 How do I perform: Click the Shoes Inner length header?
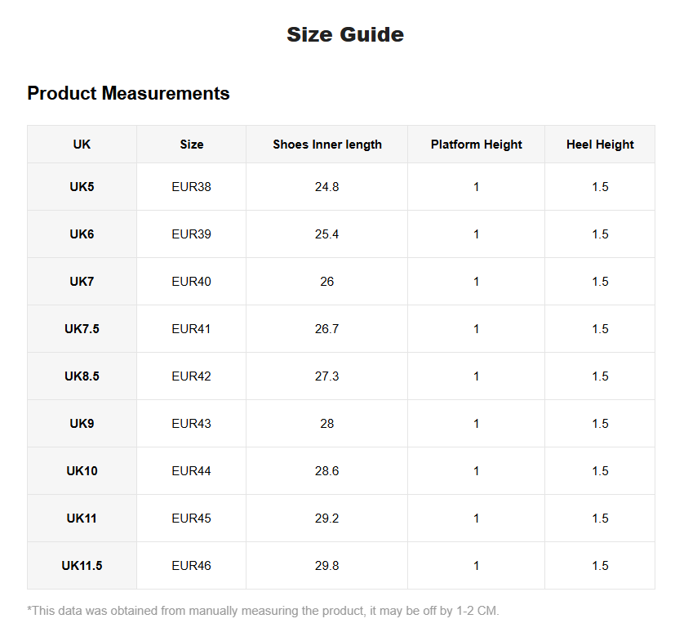tap(327, 145)
